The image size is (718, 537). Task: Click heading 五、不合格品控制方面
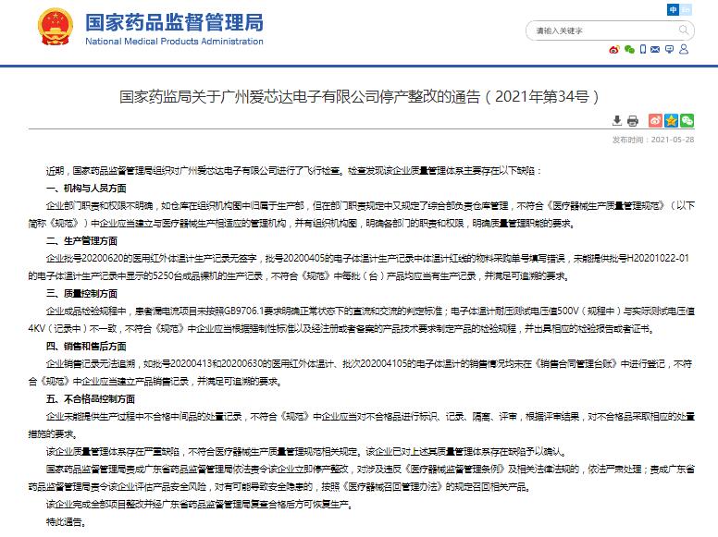91,399
